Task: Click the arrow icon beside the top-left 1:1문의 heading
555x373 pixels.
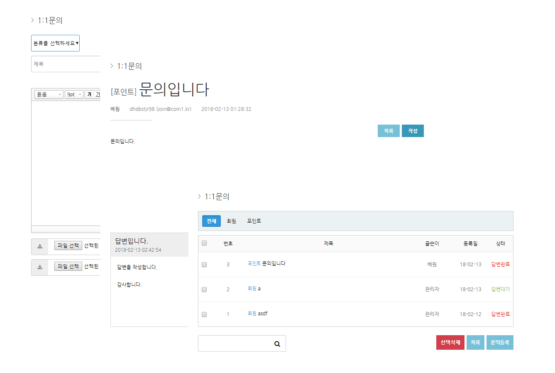Action: click(32, 20)
